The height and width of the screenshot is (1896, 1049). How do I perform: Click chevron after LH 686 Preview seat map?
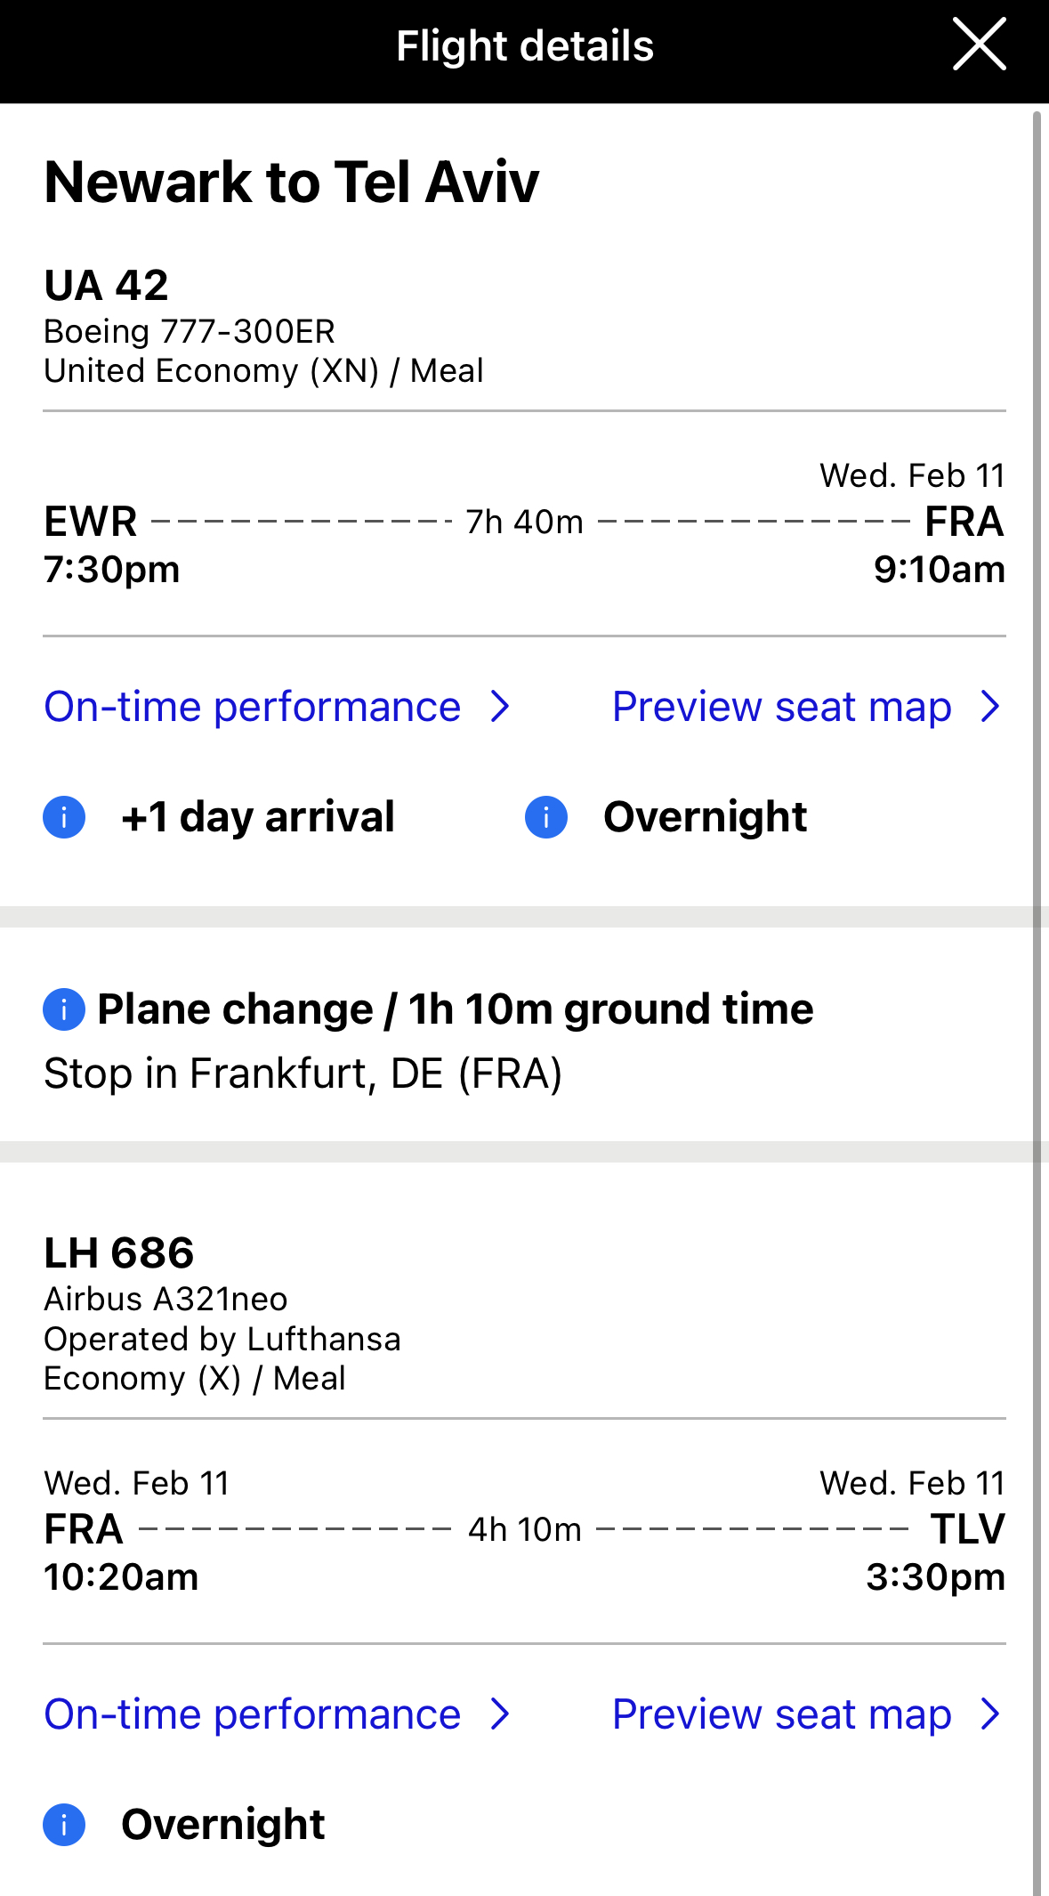pyautogui.click(x=990, y=1714)
